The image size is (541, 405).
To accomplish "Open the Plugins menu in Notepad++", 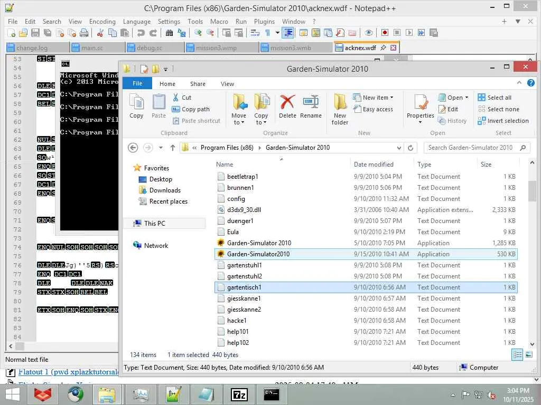I will 264,21.
